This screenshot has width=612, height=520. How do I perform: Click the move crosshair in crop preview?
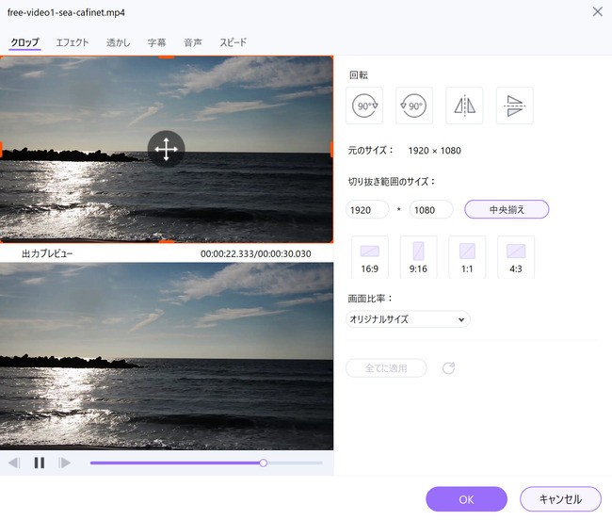(x=167, y=149)
